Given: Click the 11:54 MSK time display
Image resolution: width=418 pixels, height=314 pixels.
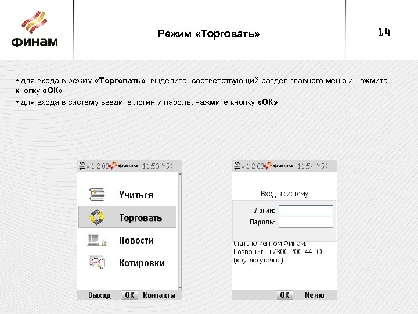Looking at the screenshot, I should (312, 166).
